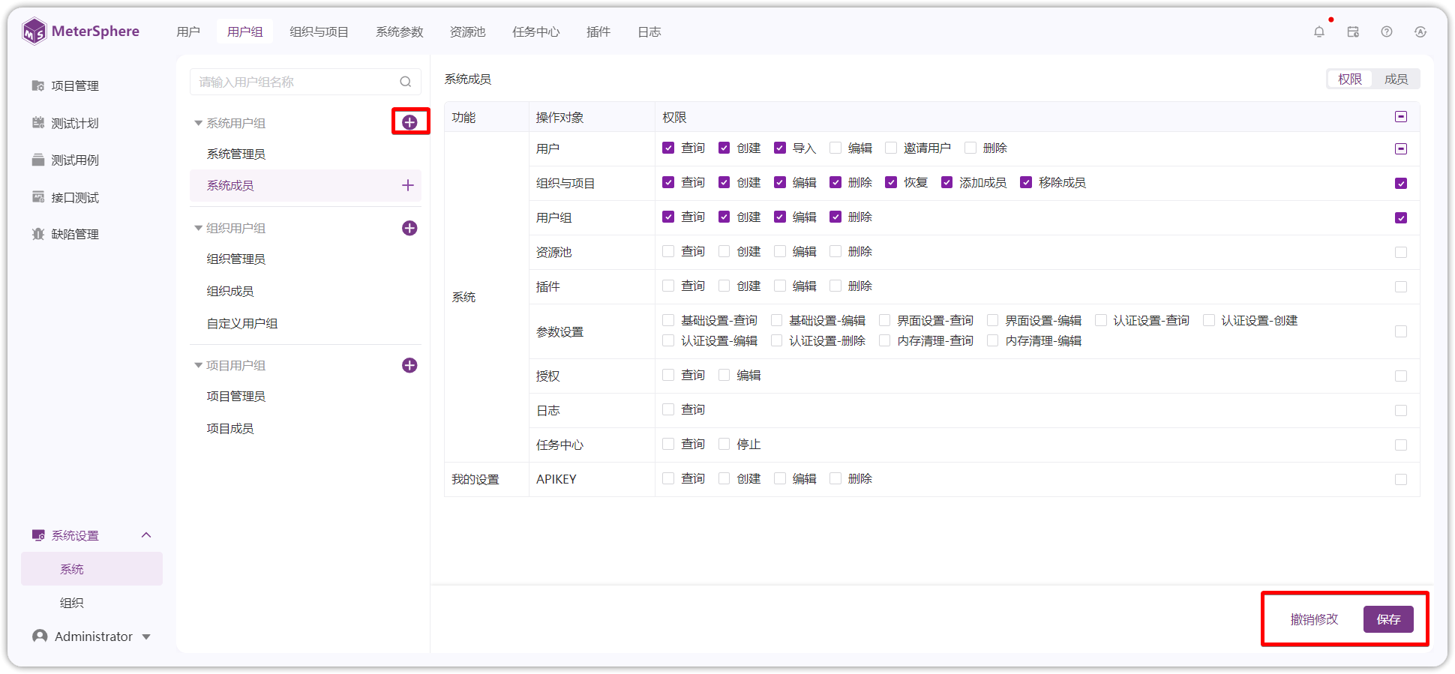Viewport: 1455px width, 674px height.
Task: Go to the 系统参数 tab
Action: (400, 31)
